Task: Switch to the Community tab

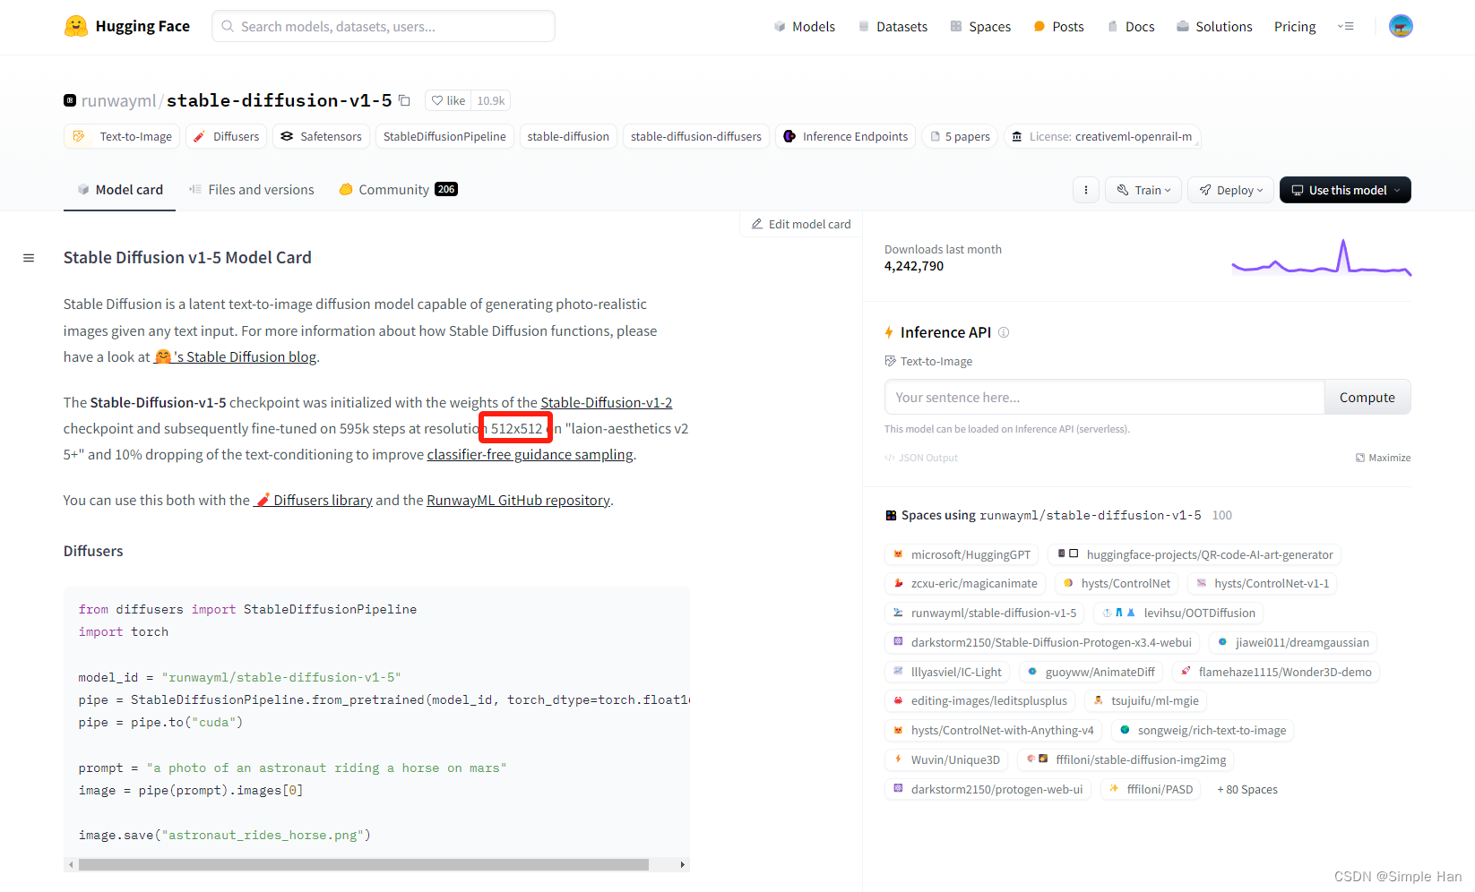Action: tap(398, 190)
